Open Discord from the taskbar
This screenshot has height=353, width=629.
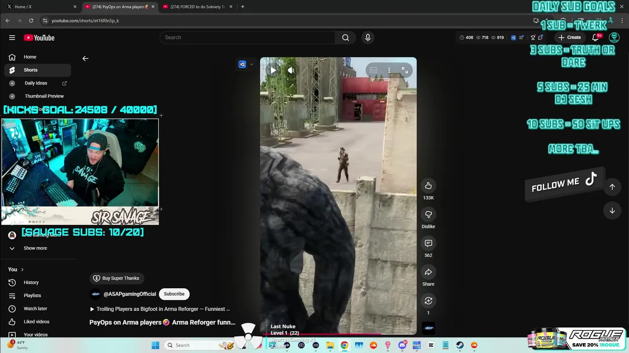click(402, 345)
